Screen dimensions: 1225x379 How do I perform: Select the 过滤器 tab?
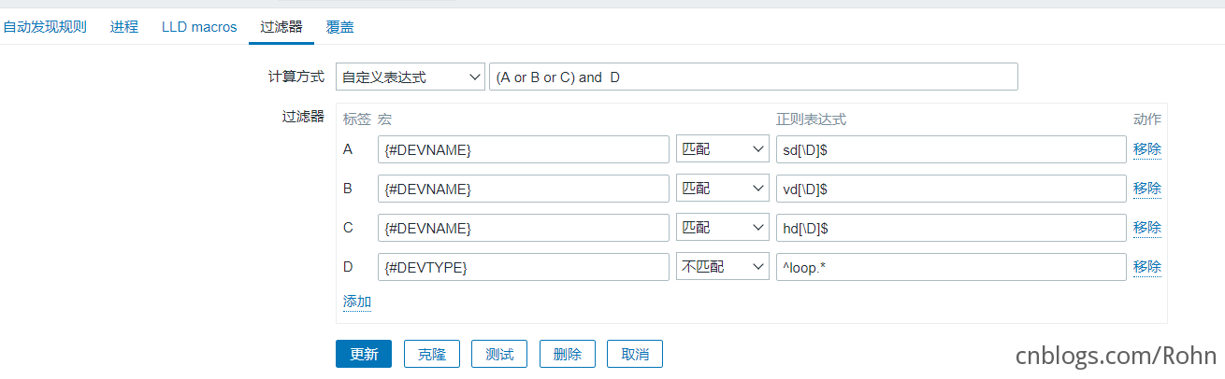coord(281,27)
